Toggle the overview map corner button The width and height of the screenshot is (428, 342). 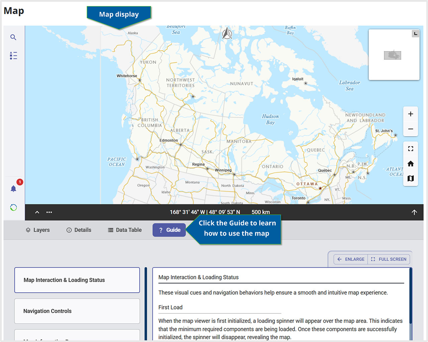point(415,33)
